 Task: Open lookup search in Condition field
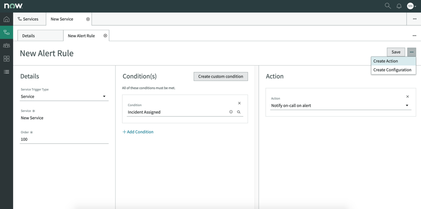coord(239,112)
